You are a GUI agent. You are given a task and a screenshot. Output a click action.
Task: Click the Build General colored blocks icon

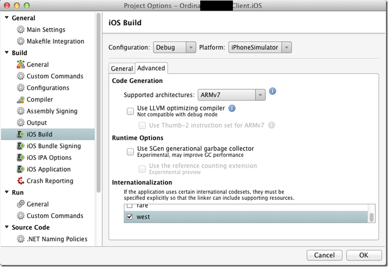pos(21,65)
